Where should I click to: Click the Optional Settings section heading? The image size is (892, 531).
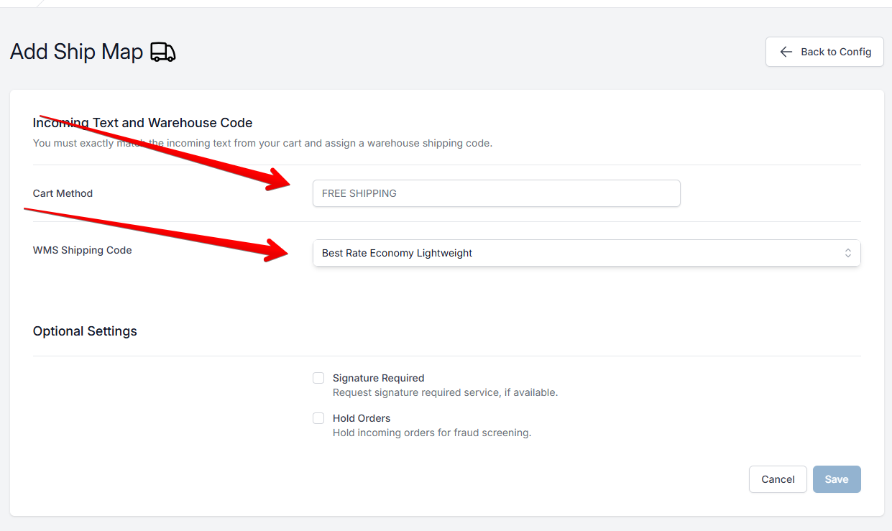click(85, 331)
